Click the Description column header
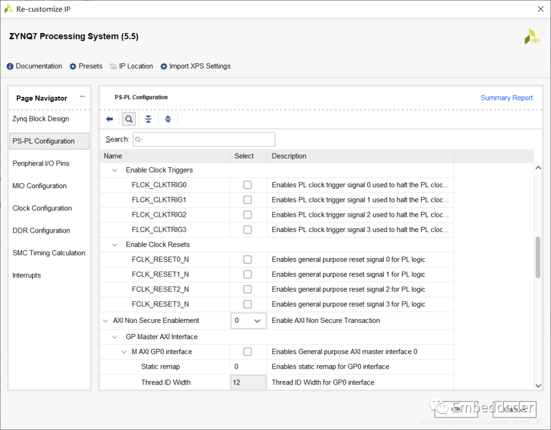This screenshot has width=551, height=430. coord(361,156)
